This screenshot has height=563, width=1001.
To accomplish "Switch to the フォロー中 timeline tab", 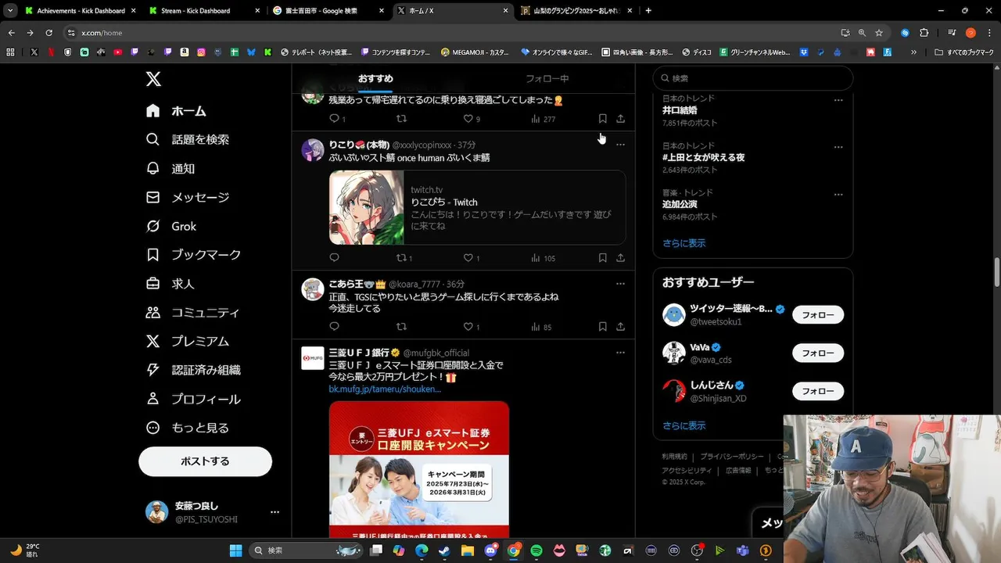I will [x=547, y=79].
